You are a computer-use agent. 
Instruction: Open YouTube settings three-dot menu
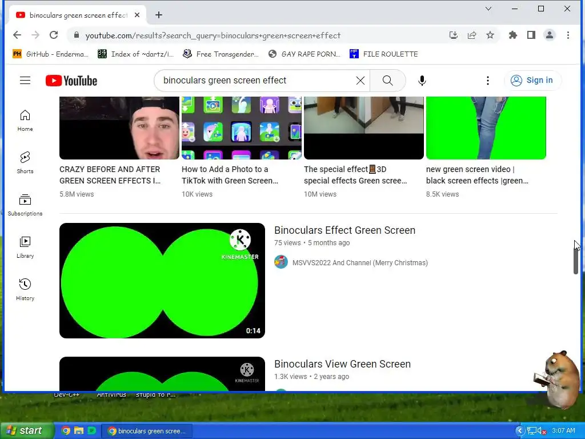coord(488,80)
